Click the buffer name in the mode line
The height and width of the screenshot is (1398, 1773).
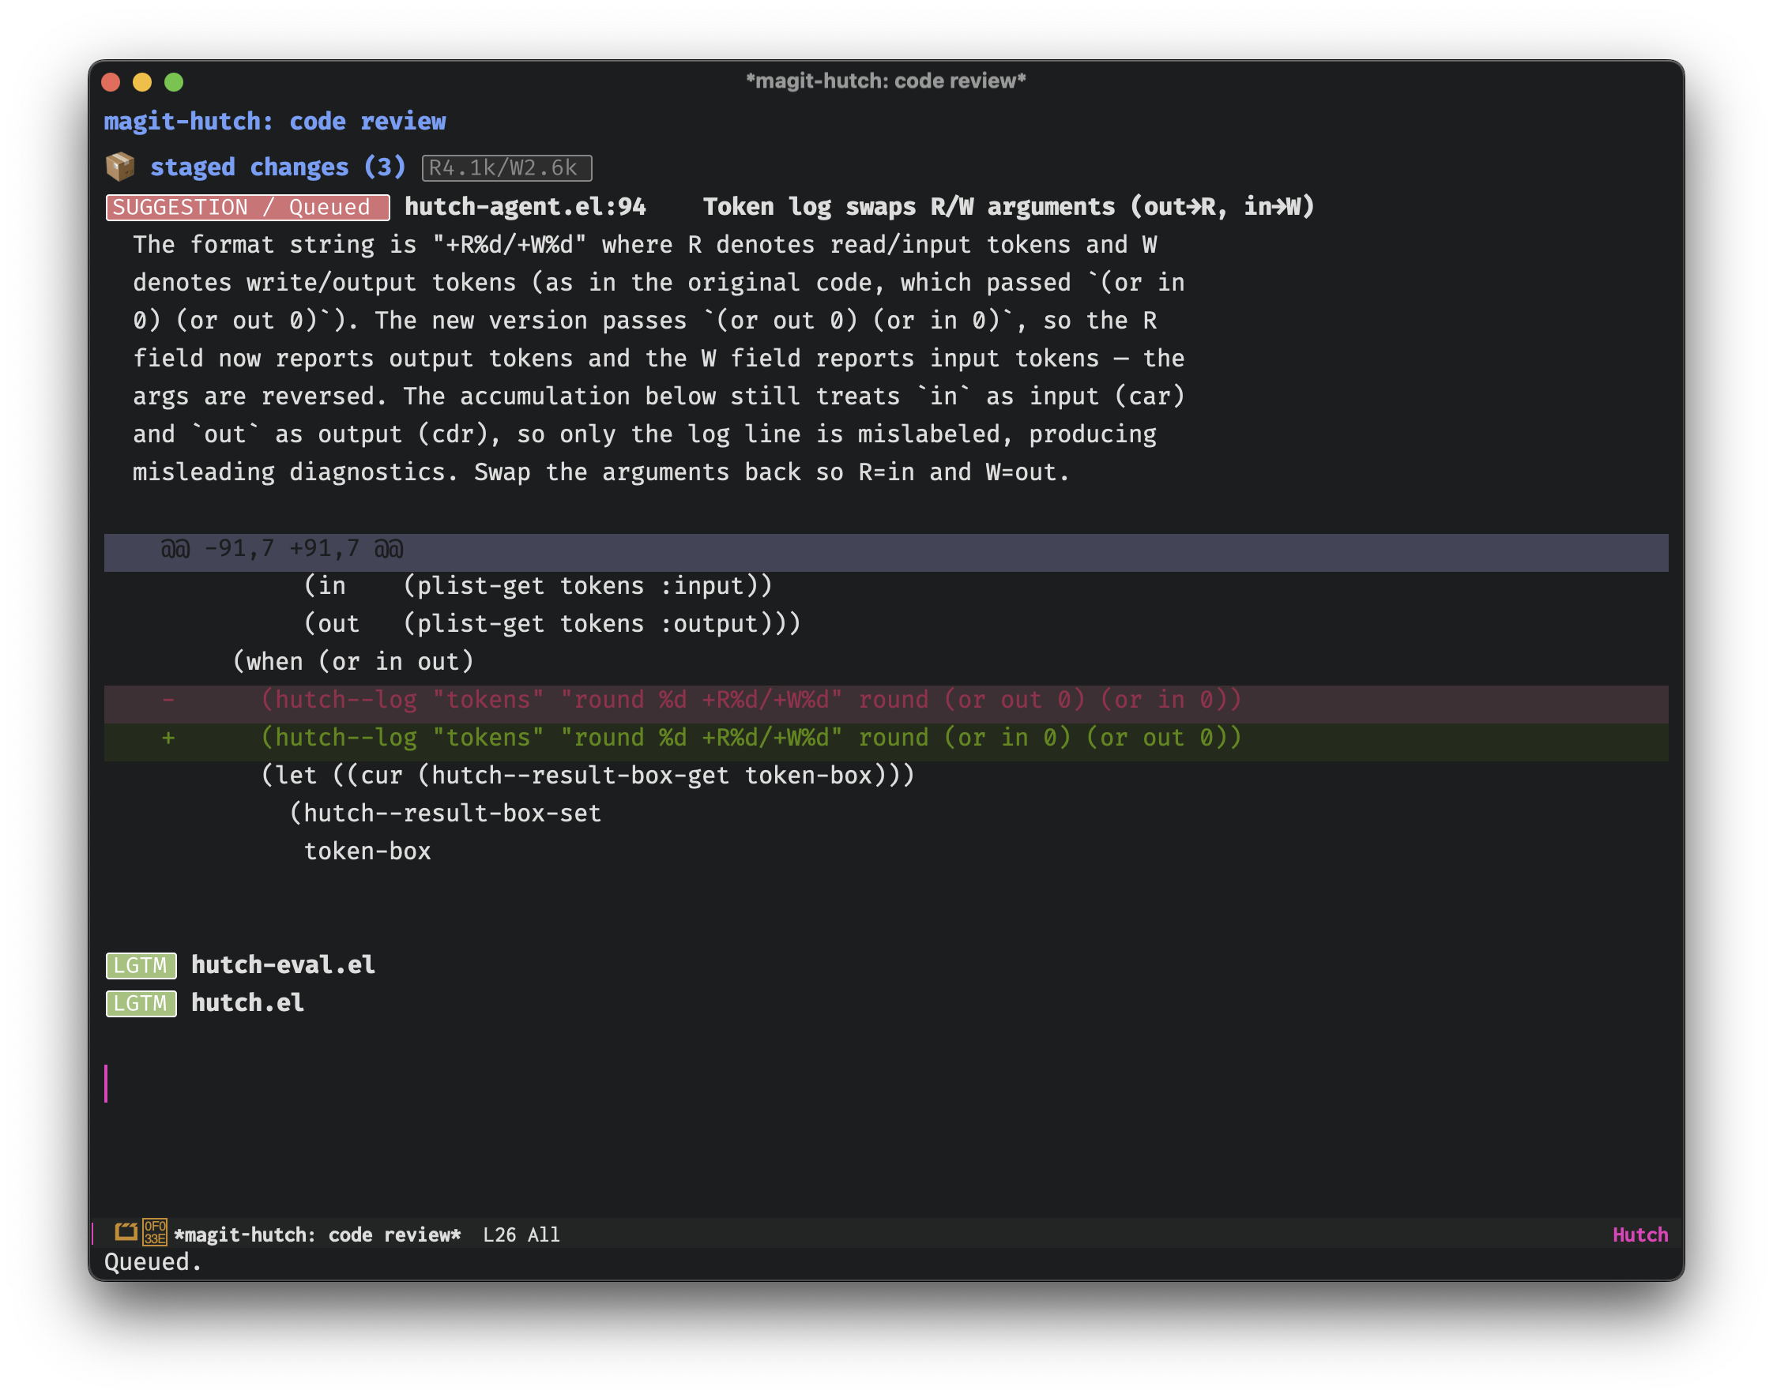pyautogui.click(x=318, y=1235)
